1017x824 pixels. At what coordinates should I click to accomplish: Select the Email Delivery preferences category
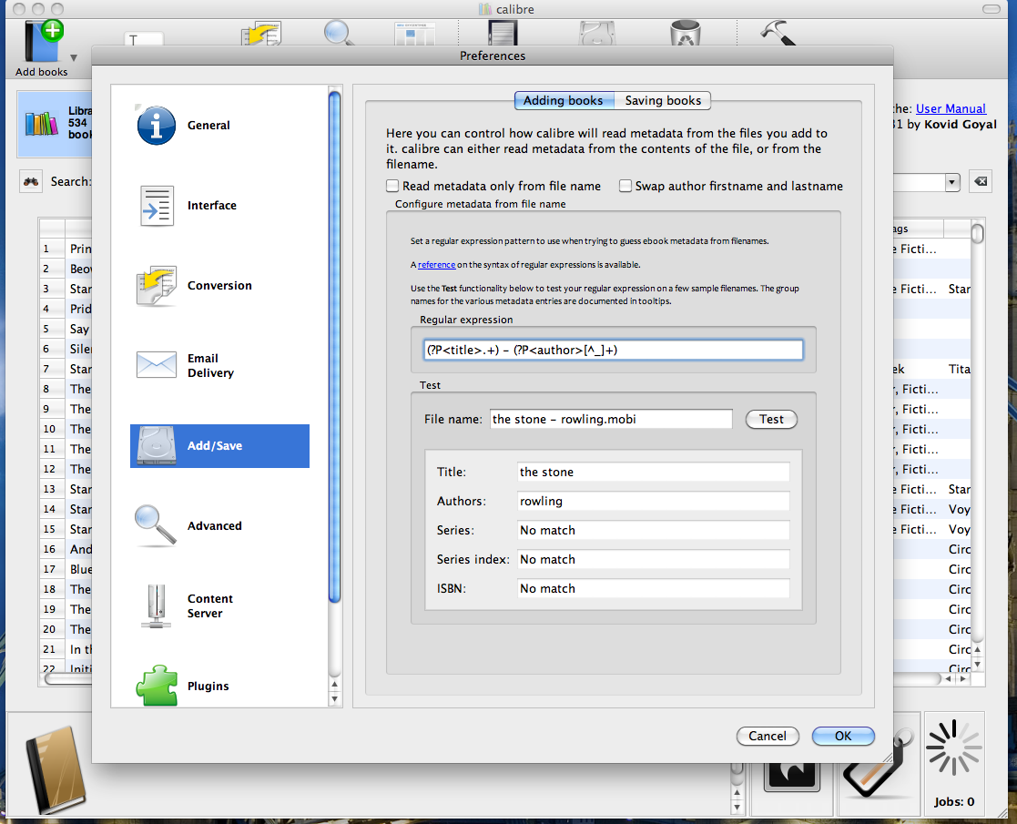pos(219,365)
